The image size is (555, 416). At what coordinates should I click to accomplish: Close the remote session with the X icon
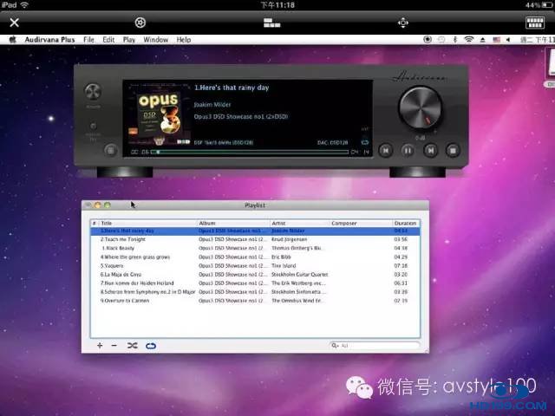click(x=15, y=23)
